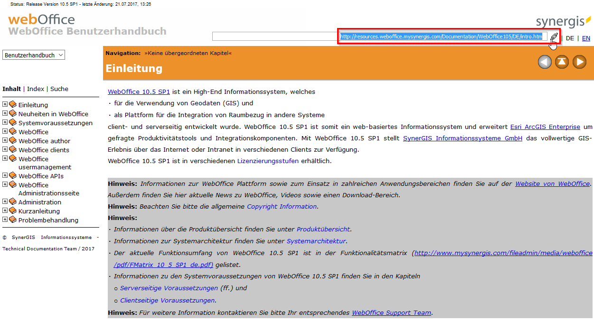The width and height of the screenshot is (594, 321).
Task: Click the WebOffice author book icon
Action: 12,141
